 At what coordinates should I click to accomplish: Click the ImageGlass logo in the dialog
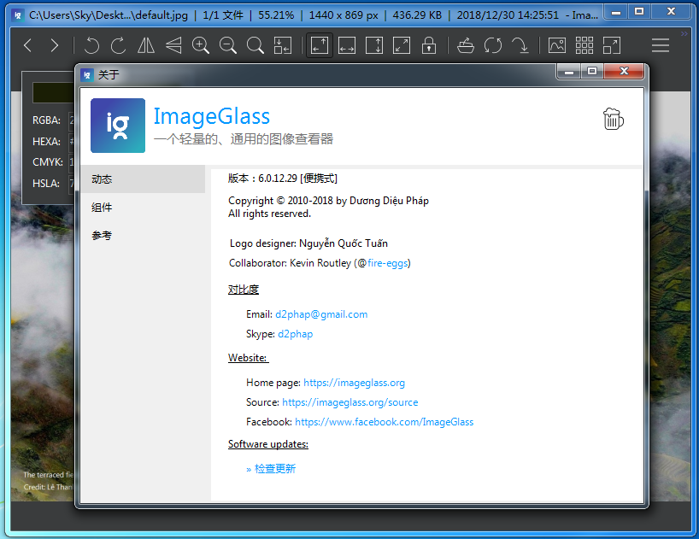[117, 125]
